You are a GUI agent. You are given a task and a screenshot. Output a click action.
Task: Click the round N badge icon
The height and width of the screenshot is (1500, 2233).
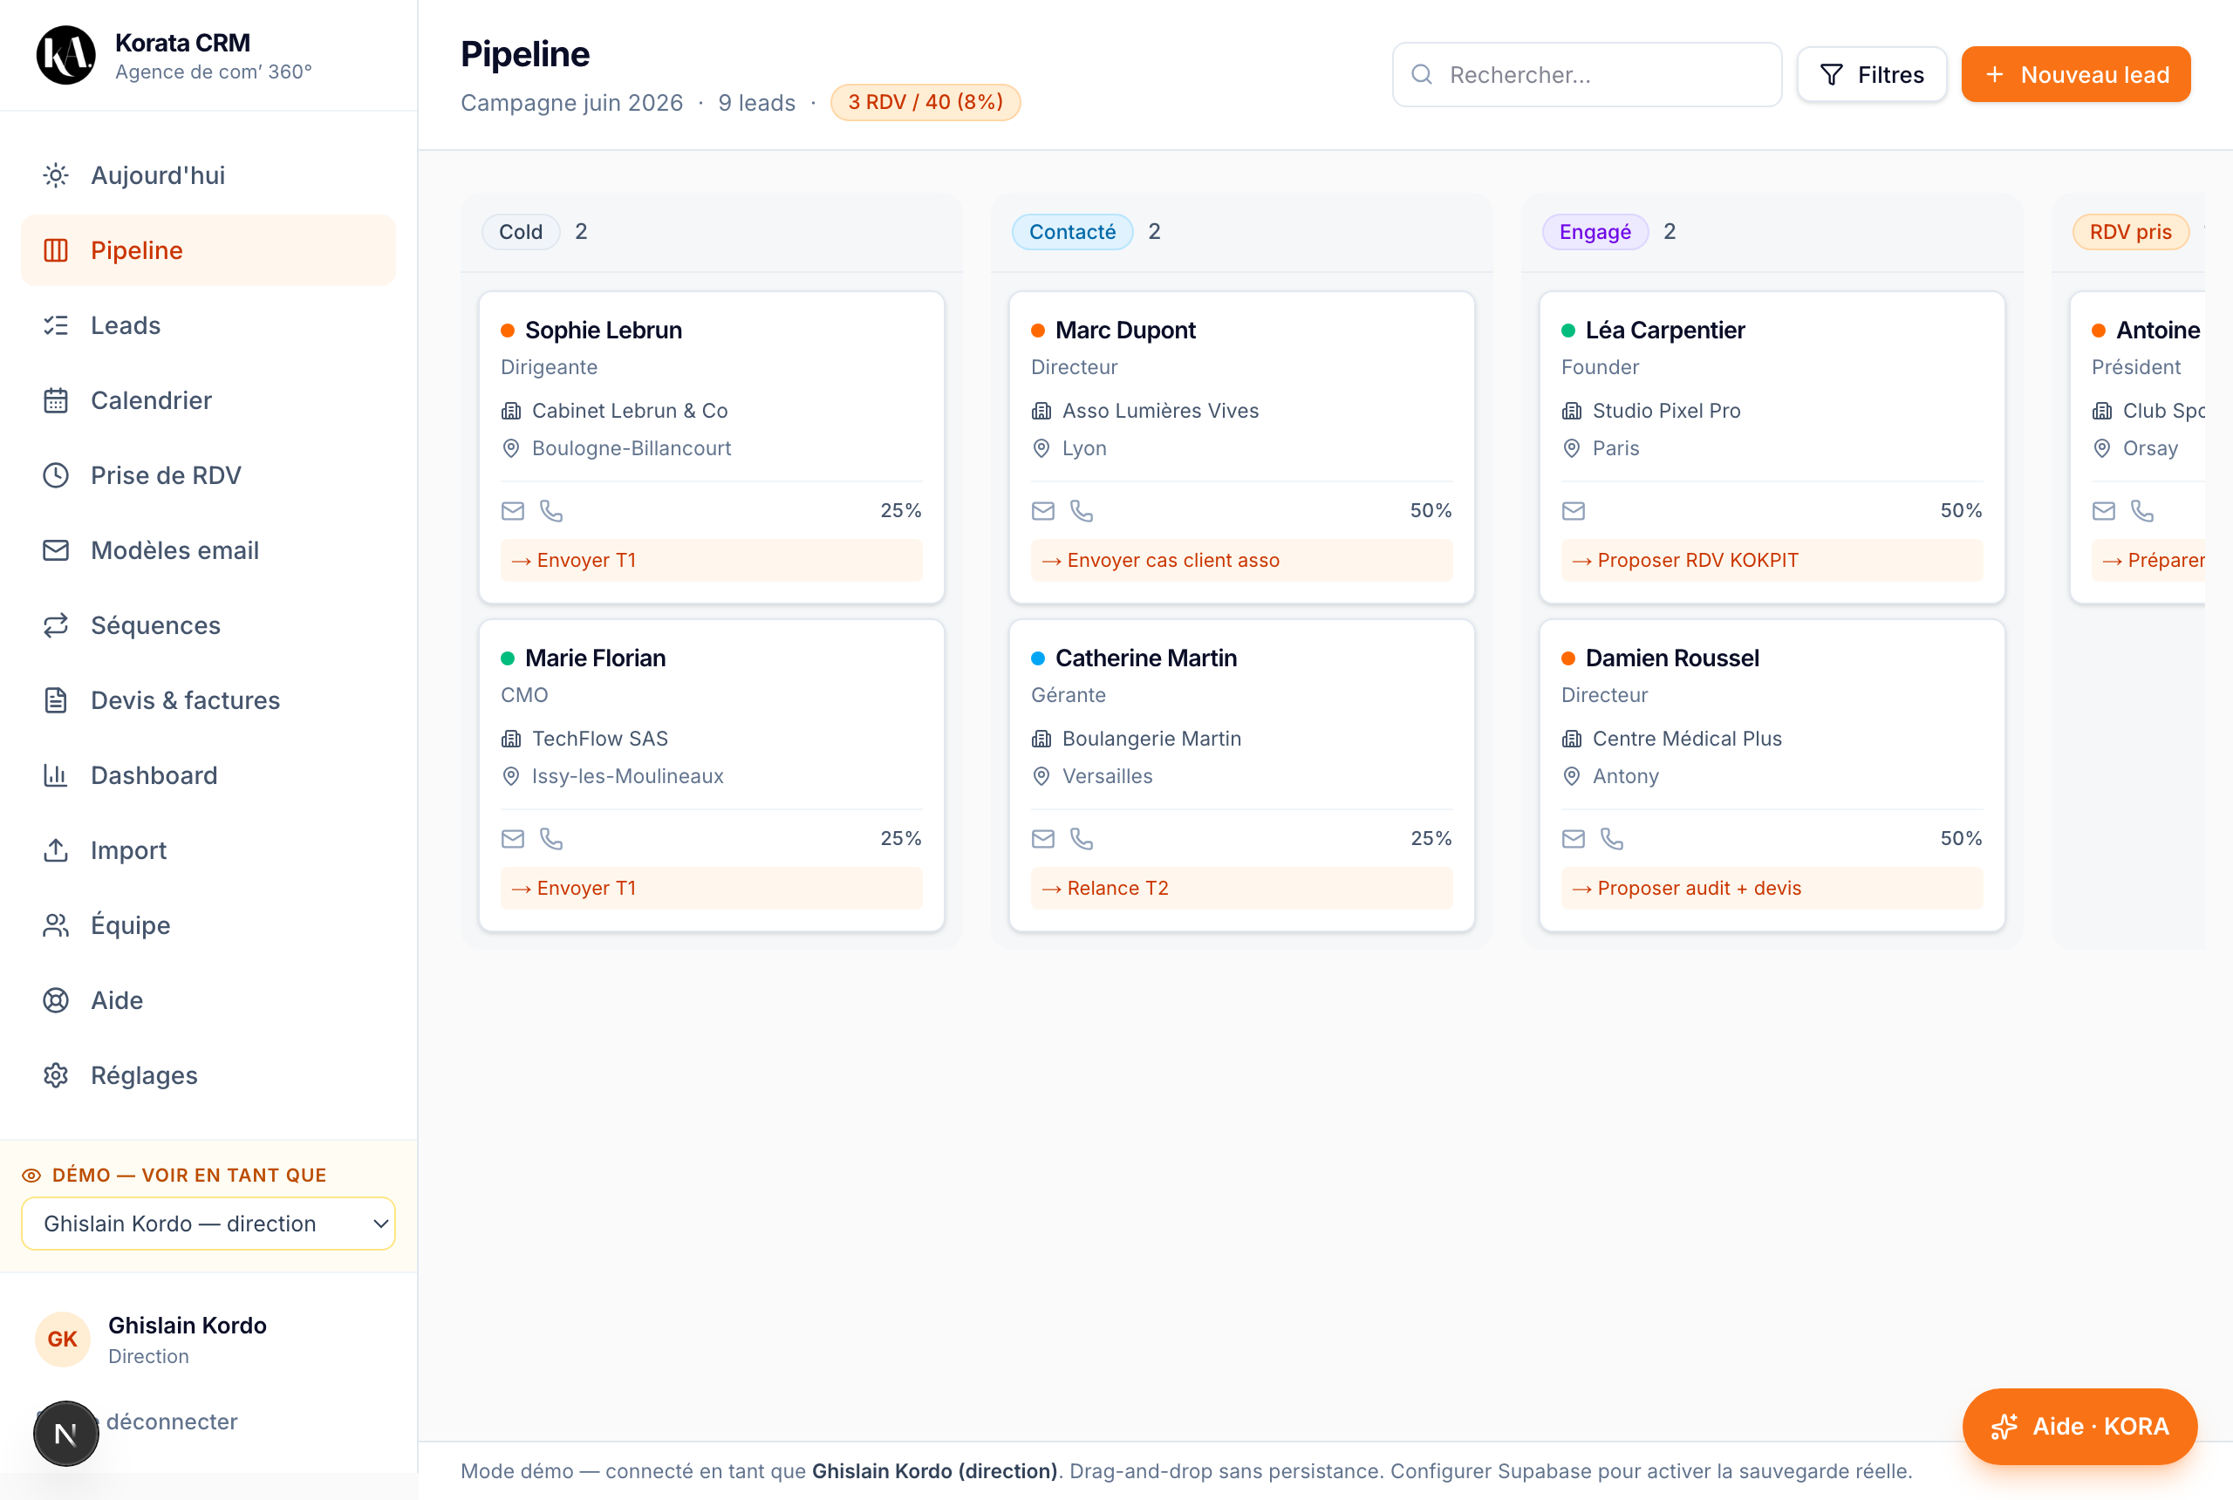[x=66, y=1433]
